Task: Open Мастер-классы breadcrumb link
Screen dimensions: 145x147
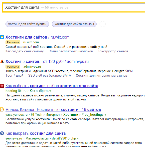Action: coord(37,138)
